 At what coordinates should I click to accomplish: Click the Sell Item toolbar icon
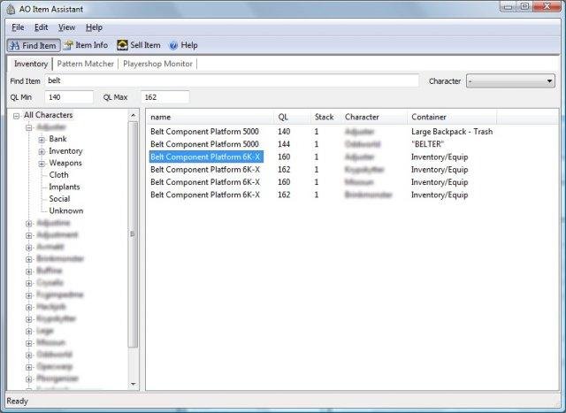pyautogui.click(x=122, y=45)
